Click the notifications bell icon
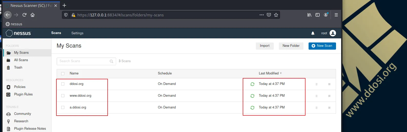 click(313, 33)
